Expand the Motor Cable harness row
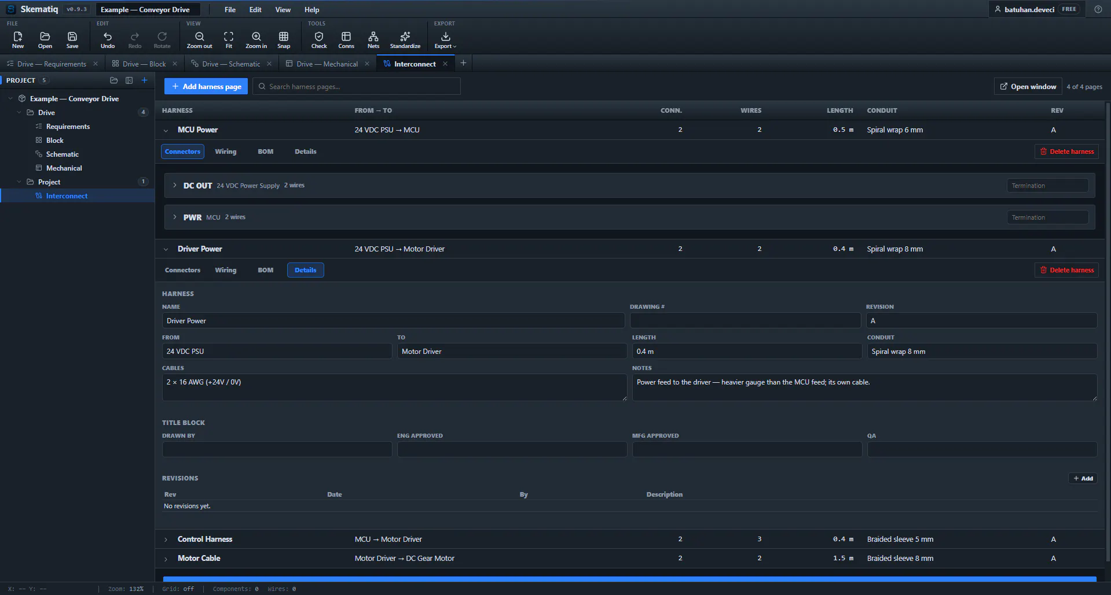The width and height of the screenshot is (1111, 595). [x=166, y=559]
